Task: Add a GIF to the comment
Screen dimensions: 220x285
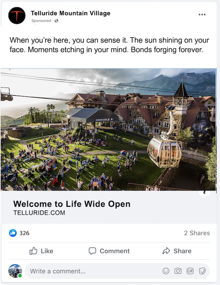Action: point(190,271)
